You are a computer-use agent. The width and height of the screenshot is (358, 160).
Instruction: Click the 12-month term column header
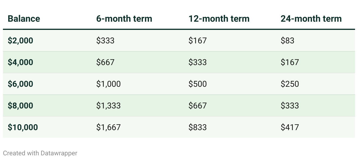pos(219,19)
